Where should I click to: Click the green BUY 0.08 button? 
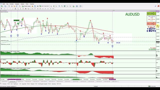(150, 13)
